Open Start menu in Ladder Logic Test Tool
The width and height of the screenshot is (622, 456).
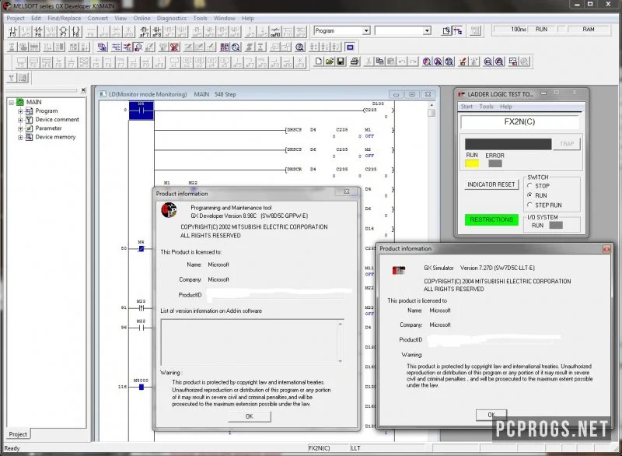pos(466,107)
